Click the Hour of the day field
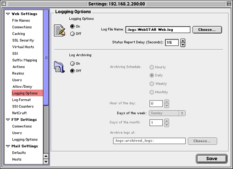This screenshot has height=169, width=233. pyautogui.click(x=156, y=103)
